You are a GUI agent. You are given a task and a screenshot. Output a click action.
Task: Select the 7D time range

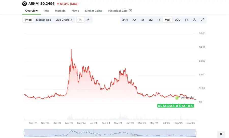[134, 20]
